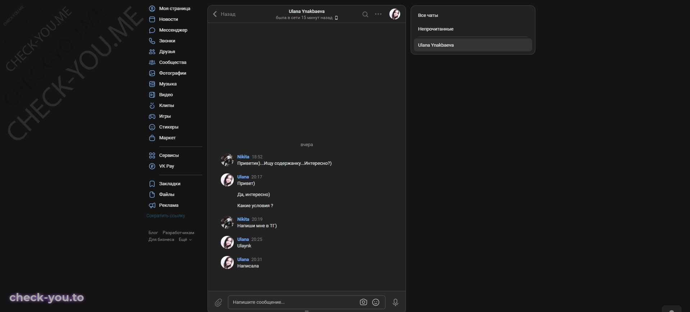Open the Фотографии photos icon
This screenshot has width=690, height=312.
152,73
